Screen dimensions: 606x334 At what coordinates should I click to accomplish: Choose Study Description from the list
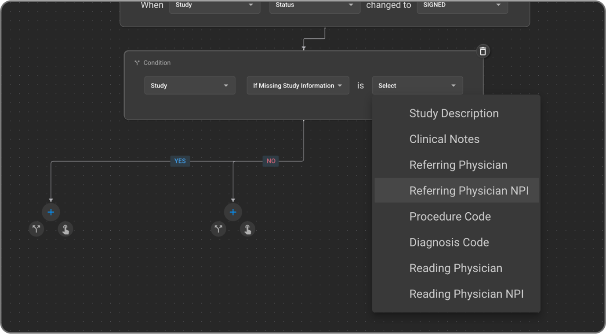point(454,113)
